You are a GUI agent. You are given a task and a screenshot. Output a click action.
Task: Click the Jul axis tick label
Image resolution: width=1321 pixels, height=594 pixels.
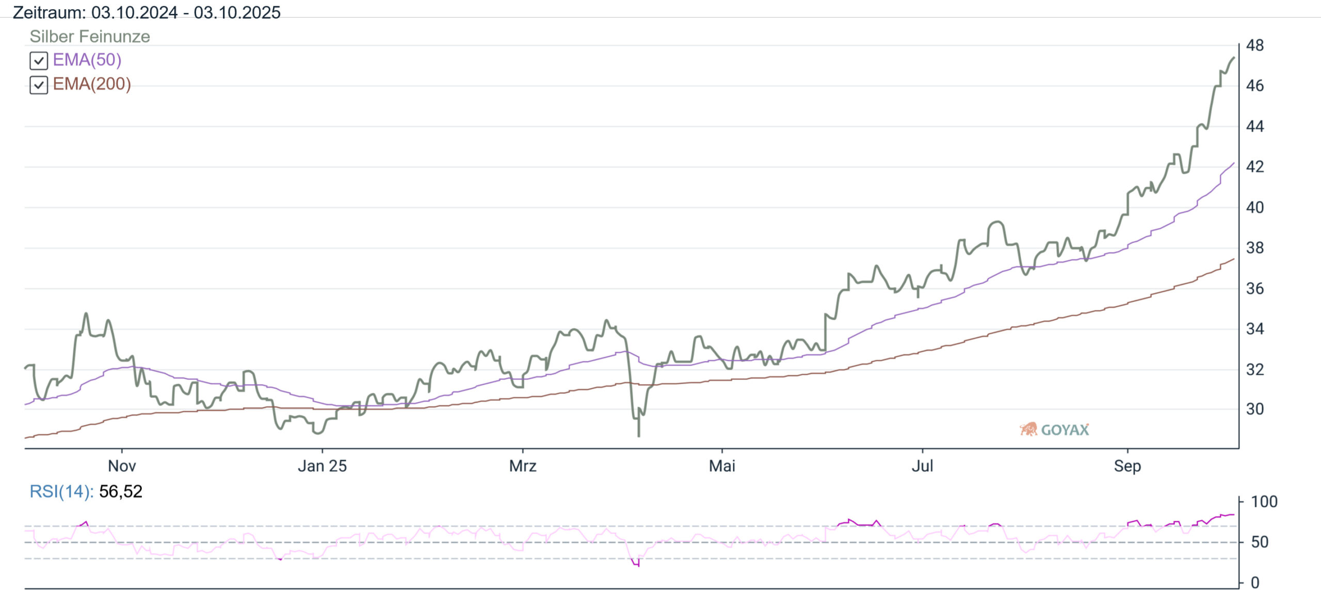coord(922,466)
